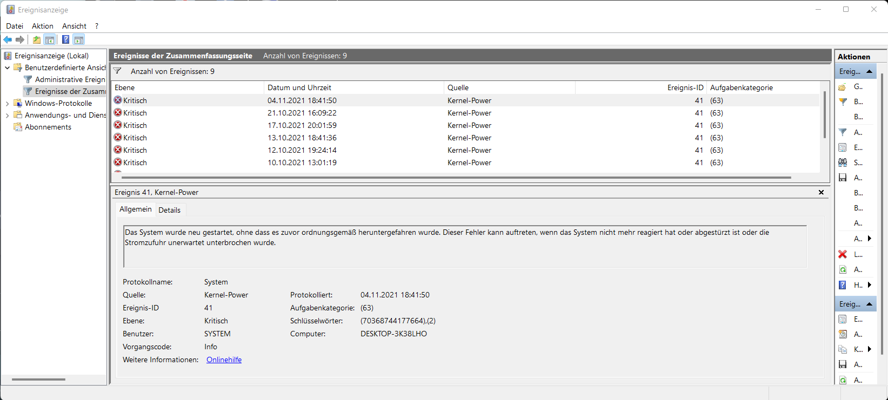Open the ? help menu

pyautogui.click(x=97, y=26)
